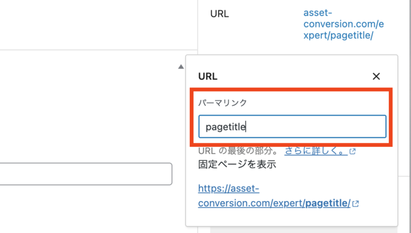Click the パーマリンク input field containing pagetitle
The width and height of the screenshot is (411, 233).
pyautogui.click(x=292, y=127)
